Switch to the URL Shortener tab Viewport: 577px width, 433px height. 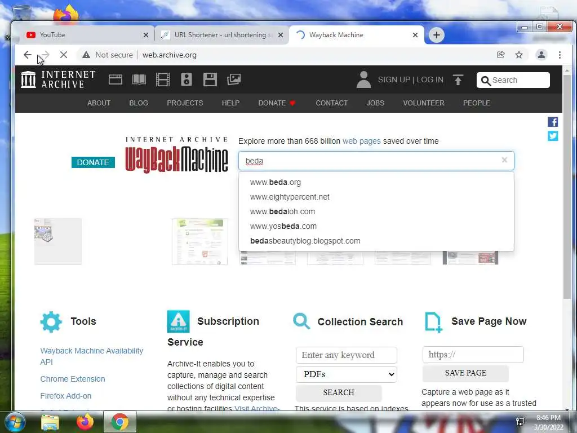(x=222, y=35)
